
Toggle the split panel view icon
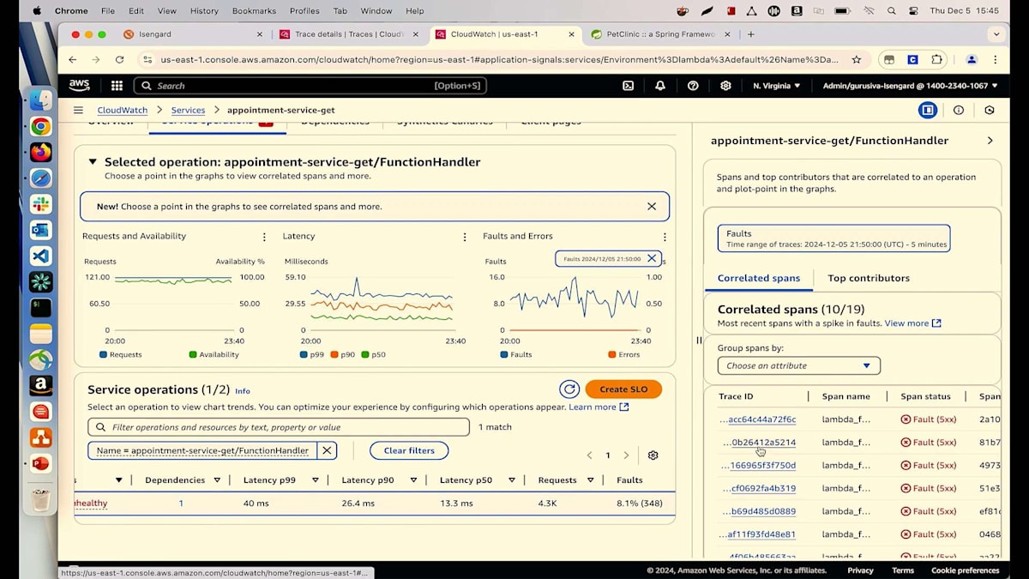coord(927,110)
